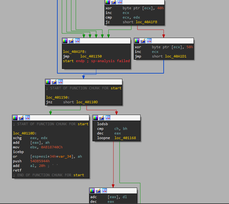The height and width of the screenshot is (204, 229).
Task: Click pencil edit icon on loc_40A1FB node
Action: (x=71, y=41)
